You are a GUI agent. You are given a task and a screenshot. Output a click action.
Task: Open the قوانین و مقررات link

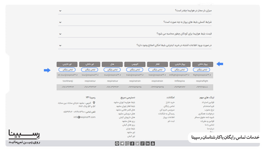207,121
